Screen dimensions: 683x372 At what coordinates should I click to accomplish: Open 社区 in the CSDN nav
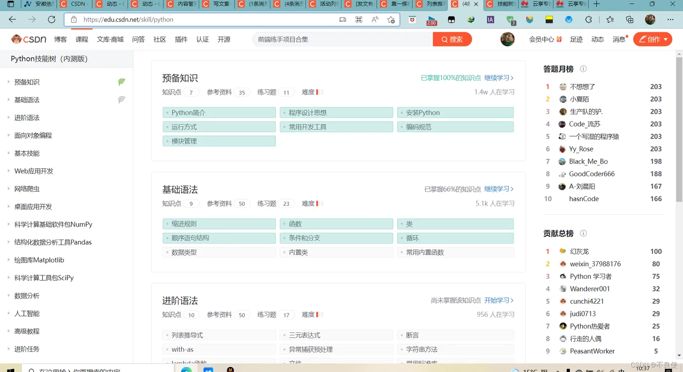[x=160, y=39]
